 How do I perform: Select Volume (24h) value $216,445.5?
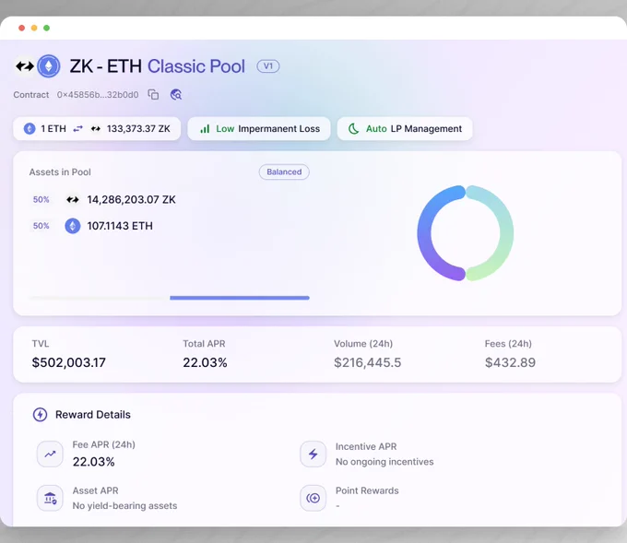(x=368, y=362)
